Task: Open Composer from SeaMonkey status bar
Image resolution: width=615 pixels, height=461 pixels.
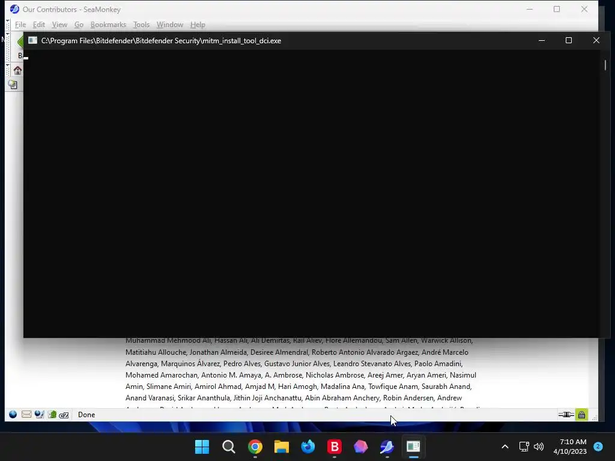Action: tap(39, 414)
